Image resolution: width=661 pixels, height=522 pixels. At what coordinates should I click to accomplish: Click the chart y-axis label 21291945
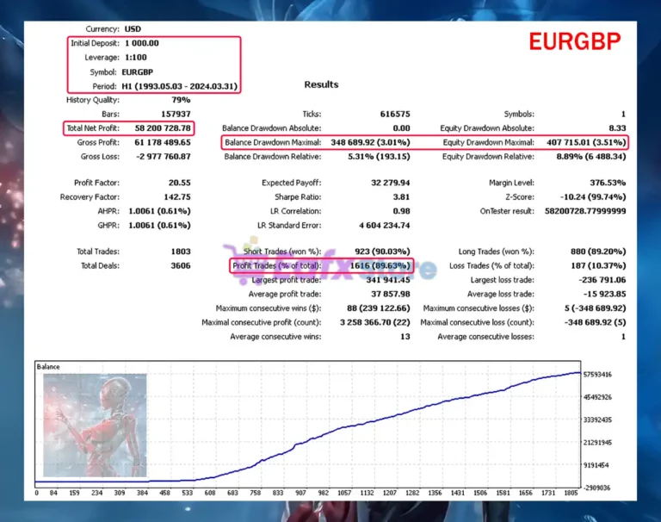597,443
